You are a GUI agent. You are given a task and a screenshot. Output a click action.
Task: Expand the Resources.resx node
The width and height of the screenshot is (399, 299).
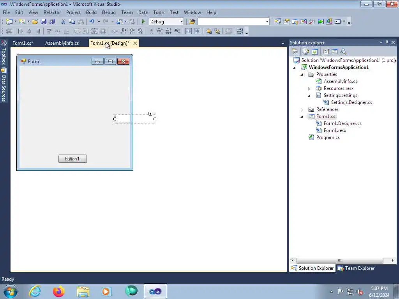pos(309,89)
